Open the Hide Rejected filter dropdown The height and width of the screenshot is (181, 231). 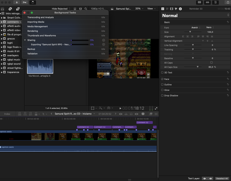coord(61,9)
